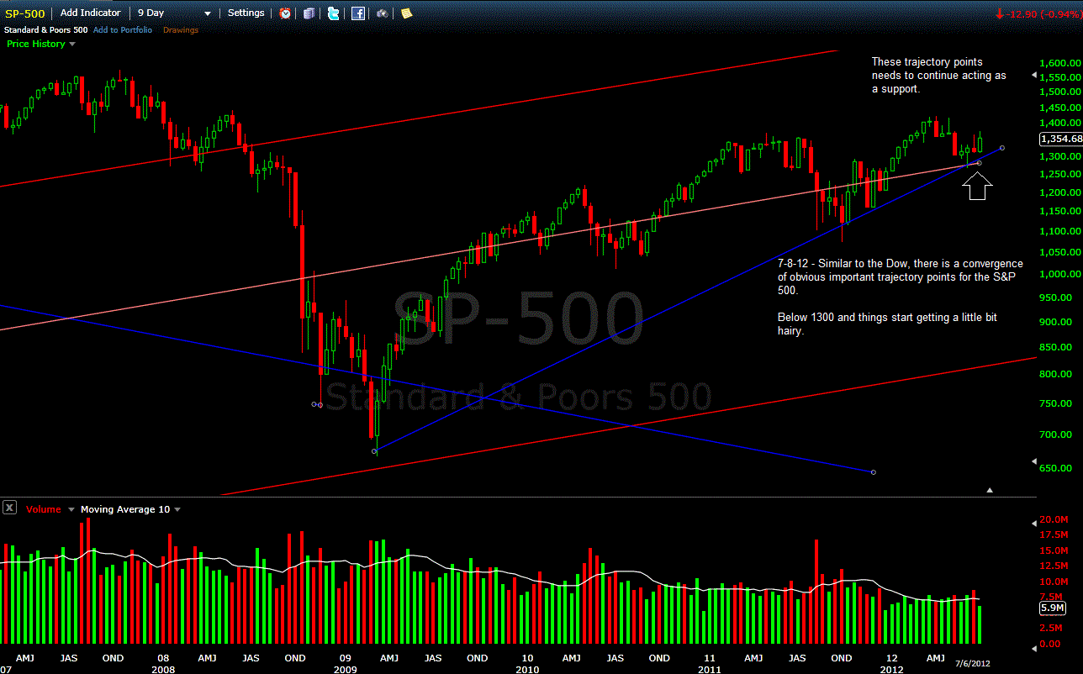This screenshot has width=1083, height=674.
Task: Select the descending blue line end handle near 650
Action: [x=874, y=472]
